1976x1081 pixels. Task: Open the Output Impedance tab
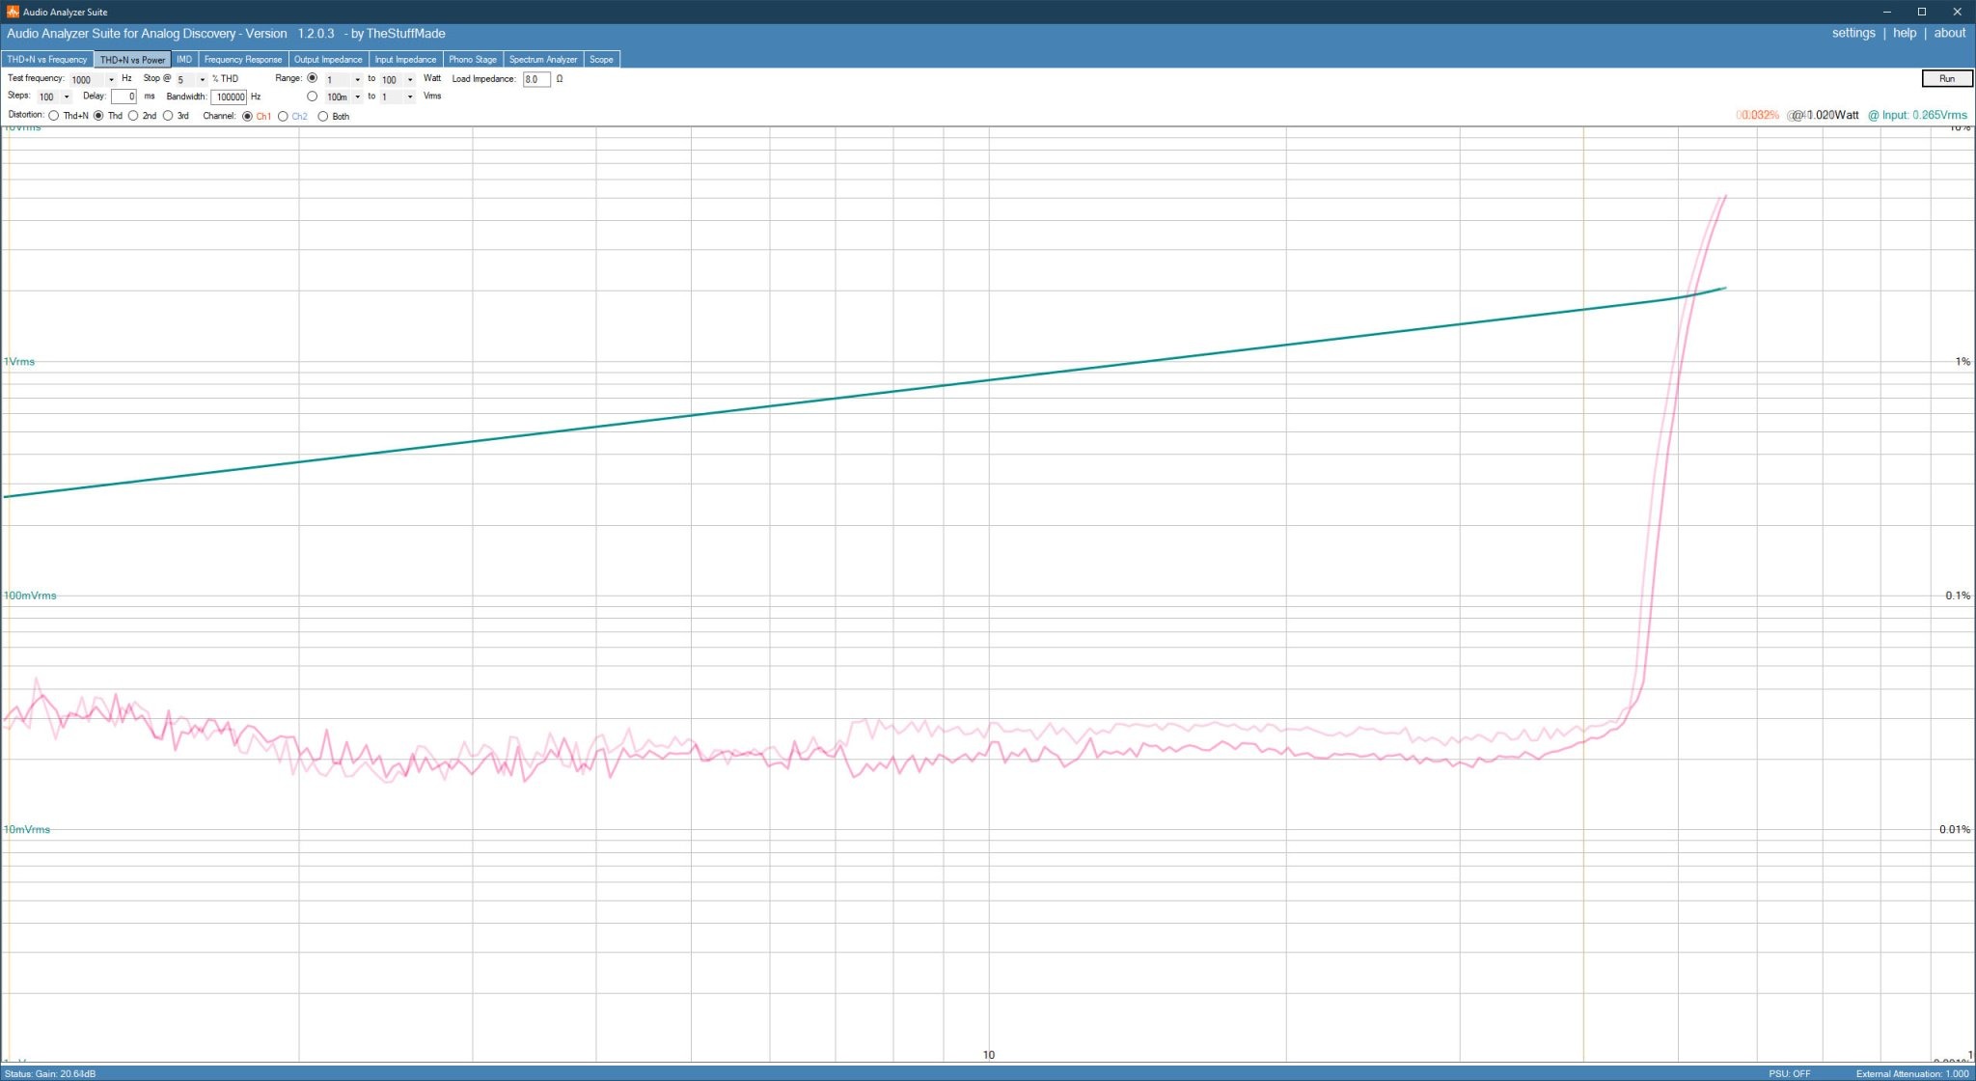328,59
